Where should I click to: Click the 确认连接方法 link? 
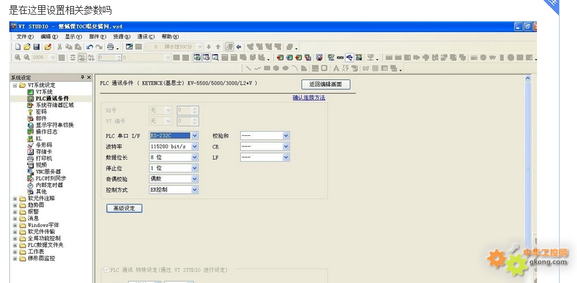[309, 98]
